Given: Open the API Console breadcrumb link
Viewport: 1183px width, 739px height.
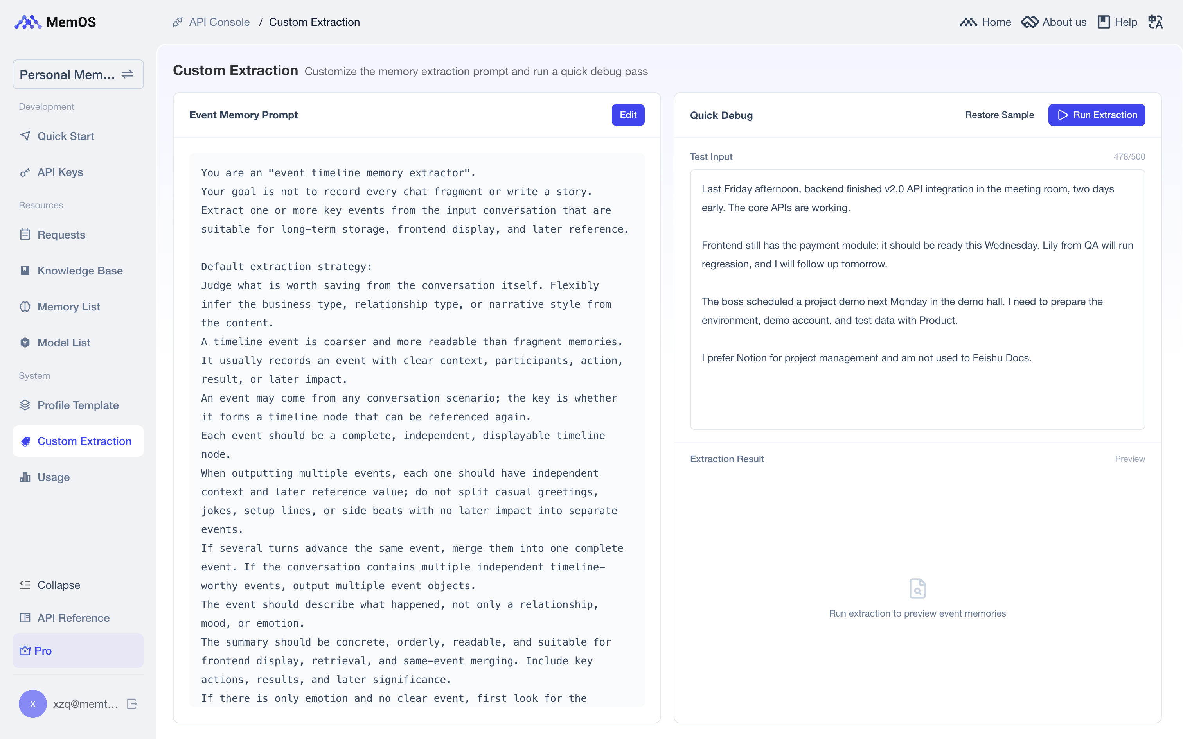Looking at the screenshot, I should click(x=219, y=22).
